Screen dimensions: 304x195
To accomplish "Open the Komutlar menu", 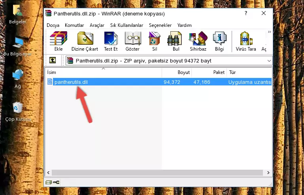I will [74, 25].
